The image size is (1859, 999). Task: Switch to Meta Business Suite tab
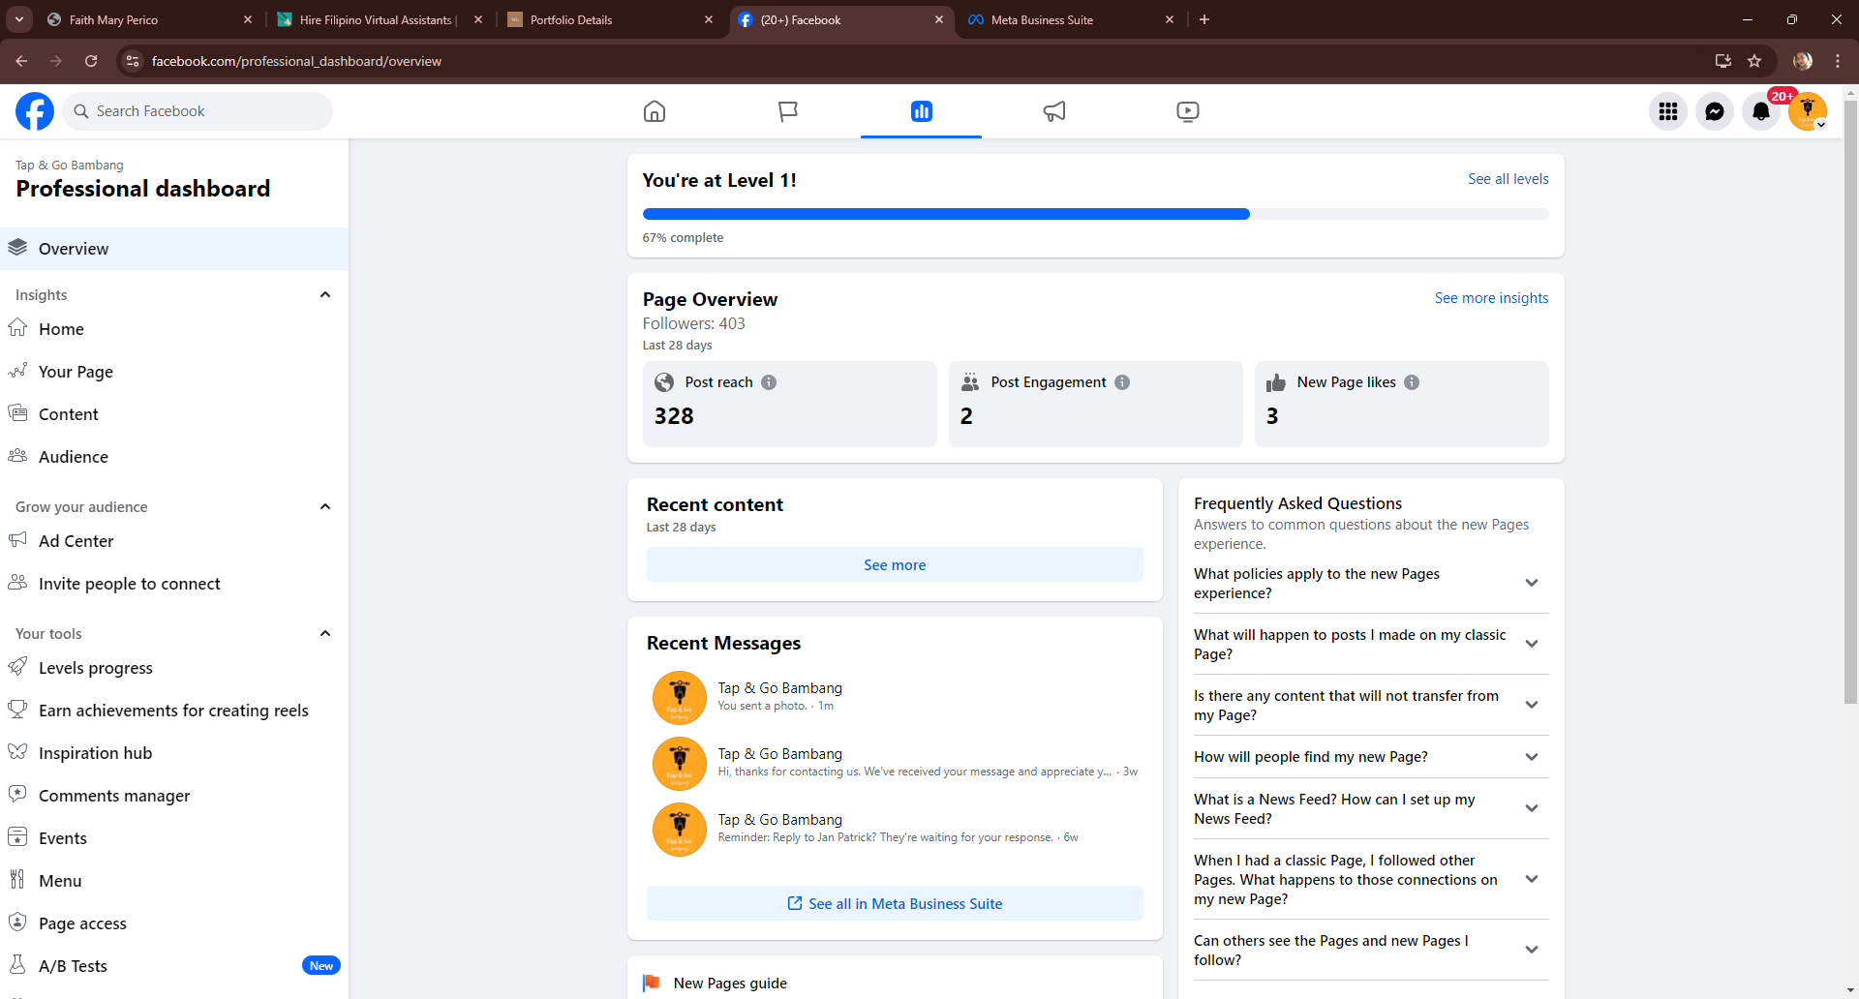coord(1069,19)
